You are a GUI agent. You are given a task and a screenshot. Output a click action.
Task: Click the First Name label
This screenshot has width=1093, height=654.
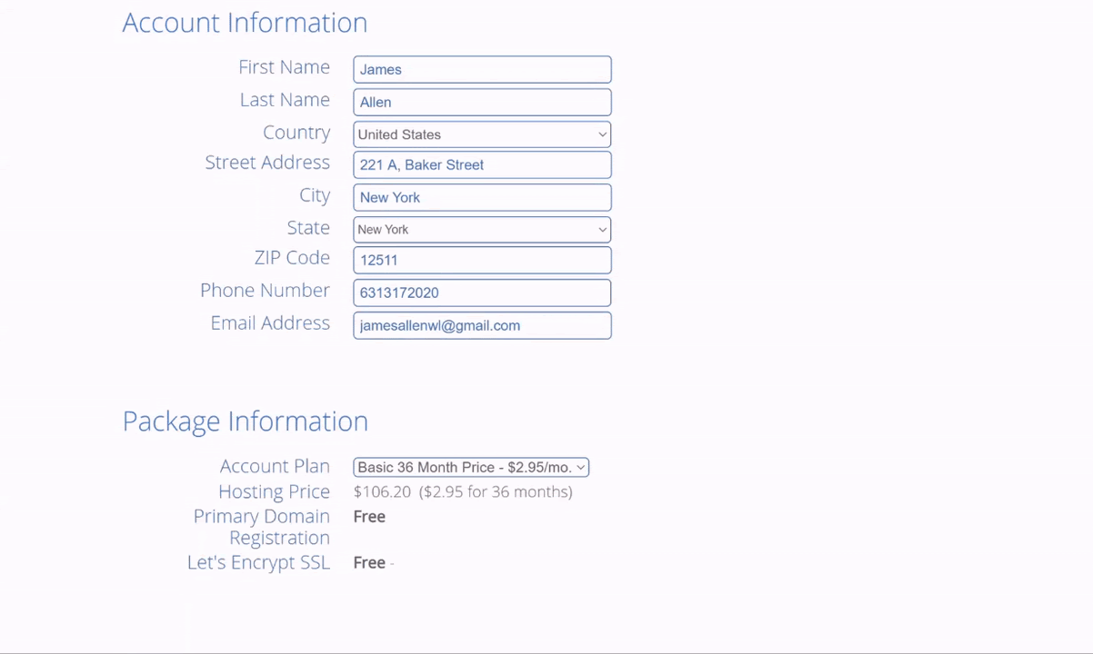click(x=284, y=67)
